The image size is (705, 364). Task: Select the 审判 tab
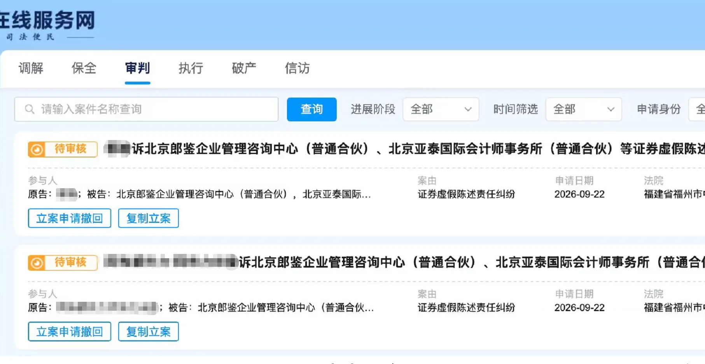click(x=137, y=68)
